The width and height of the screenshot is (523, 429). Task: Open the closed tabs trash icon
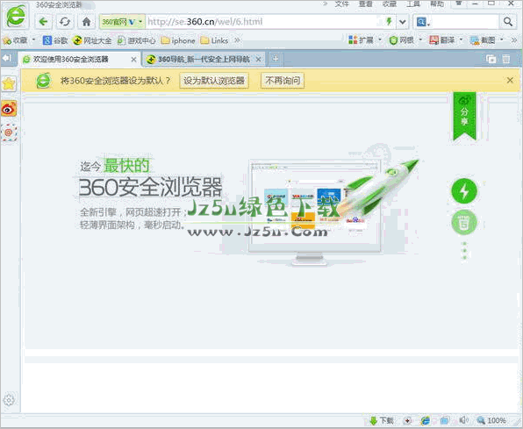point(506,59)
